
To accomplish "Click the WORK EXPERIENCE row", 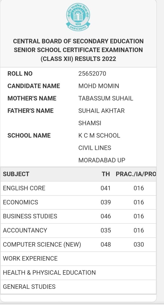I will coord(78,259).
